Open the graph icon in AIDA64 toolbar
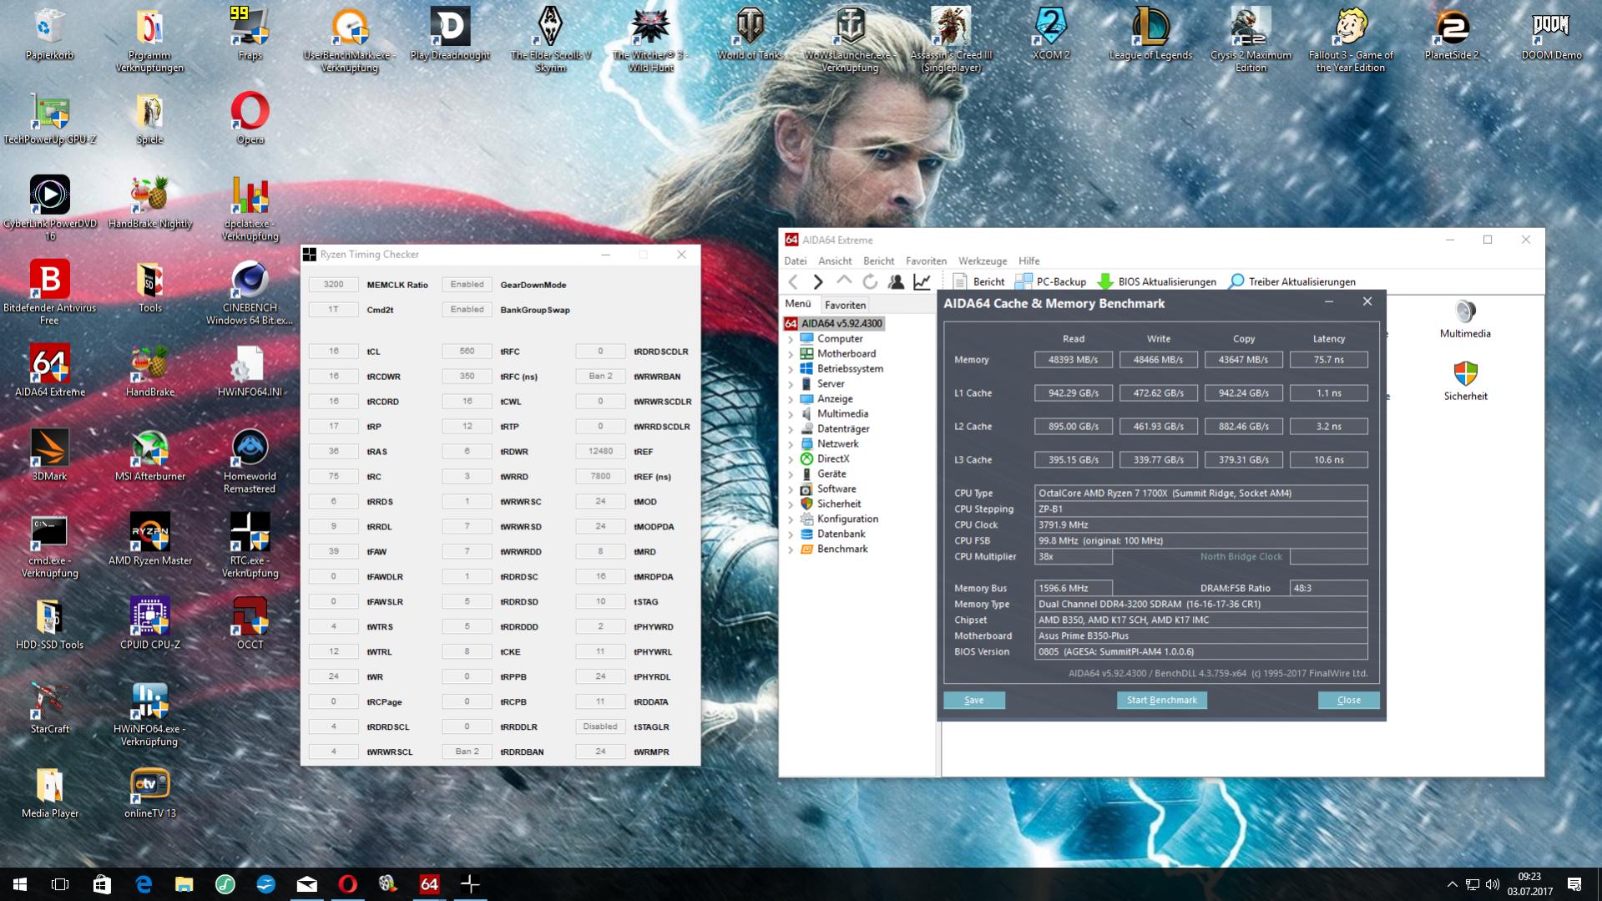 point(922,282)
